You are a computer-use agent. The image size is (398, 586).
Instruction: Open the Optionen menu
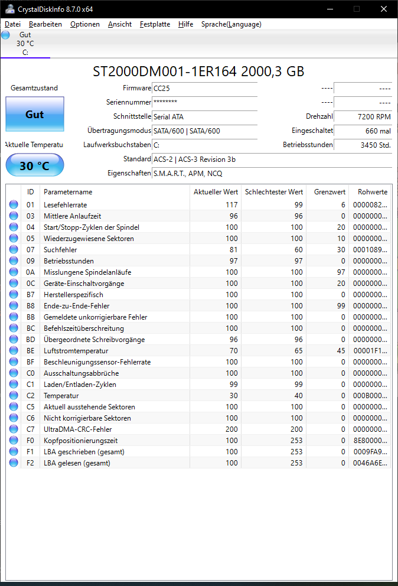[x=85, y=24]
